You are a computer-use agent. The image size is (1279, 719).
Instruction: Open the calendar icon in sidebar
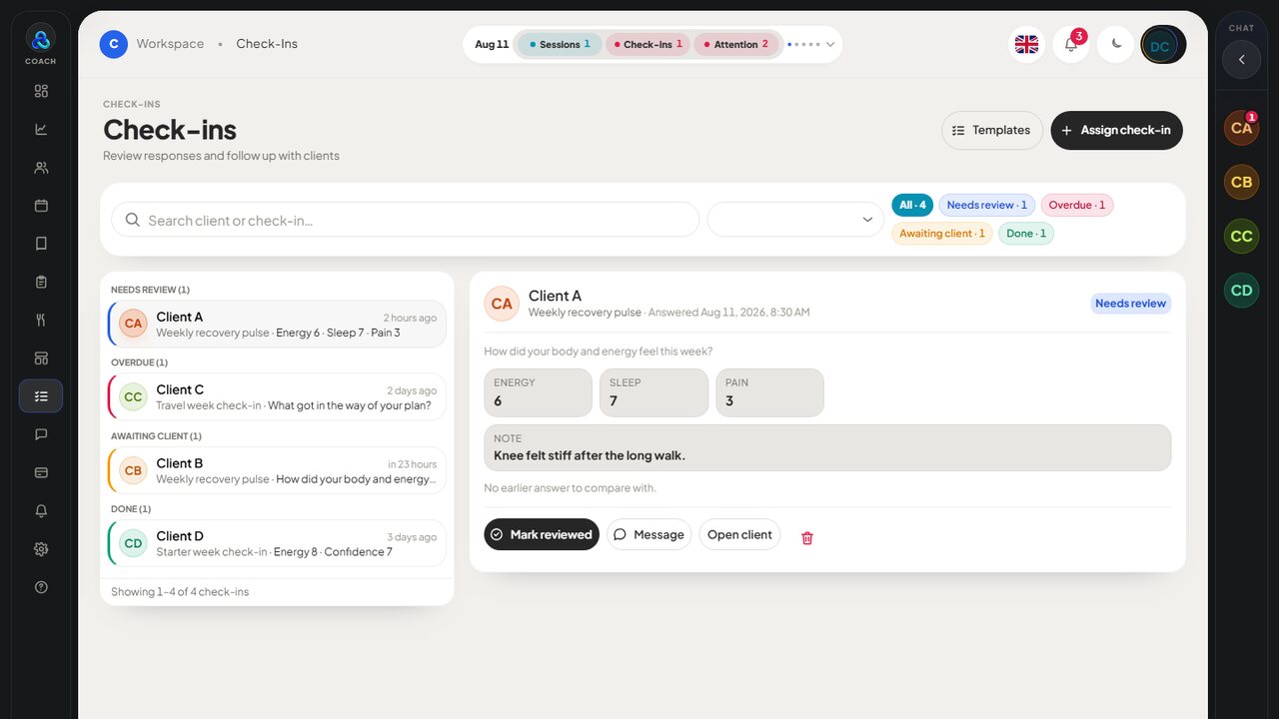point(41,206)
